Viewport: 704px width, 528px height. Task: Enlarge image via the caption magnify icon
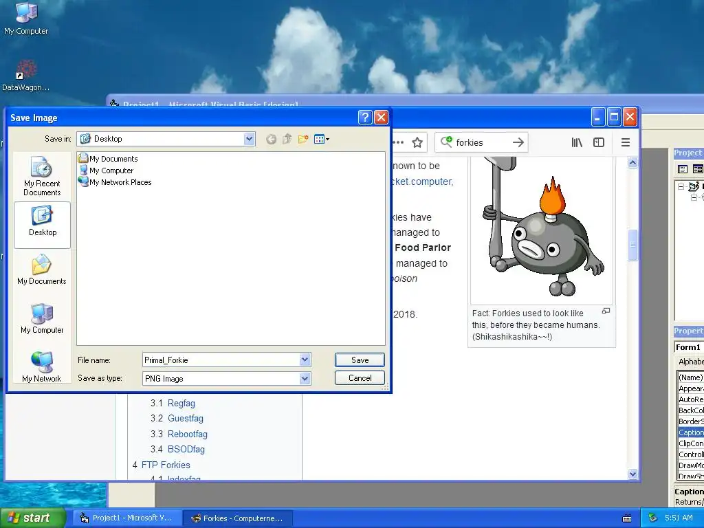tap(606, 311)
